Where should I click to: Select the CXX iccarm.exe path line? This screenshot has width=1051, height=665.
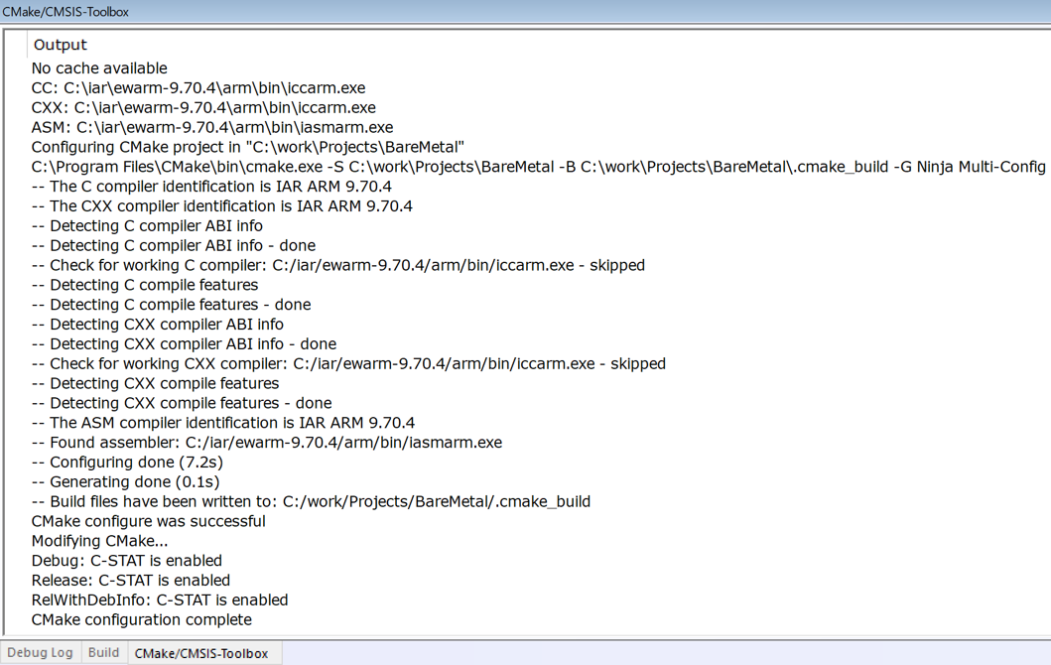point(203,107)
